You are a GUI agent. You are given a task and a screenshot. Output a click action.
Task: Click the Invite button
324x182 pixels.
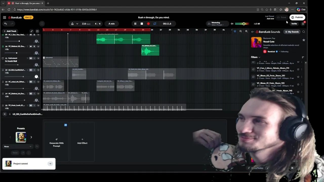294,24
